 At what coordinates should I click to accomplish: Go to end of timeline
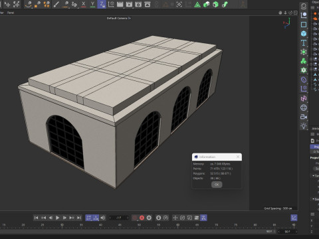click(x=79, y=218)
